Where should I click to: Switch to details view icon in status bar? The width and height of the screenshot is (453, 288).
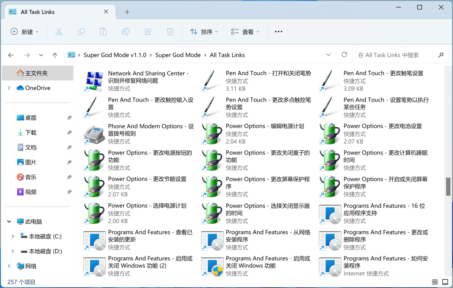[435, 282]
